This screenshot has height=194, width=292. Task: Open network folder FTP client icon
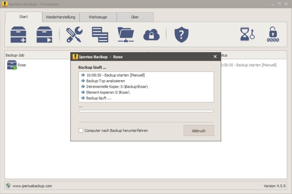(126, 35)
